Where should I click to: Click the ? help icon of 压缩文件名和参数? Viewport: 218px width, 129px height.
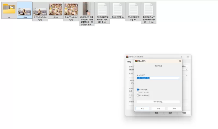(181, 57)
